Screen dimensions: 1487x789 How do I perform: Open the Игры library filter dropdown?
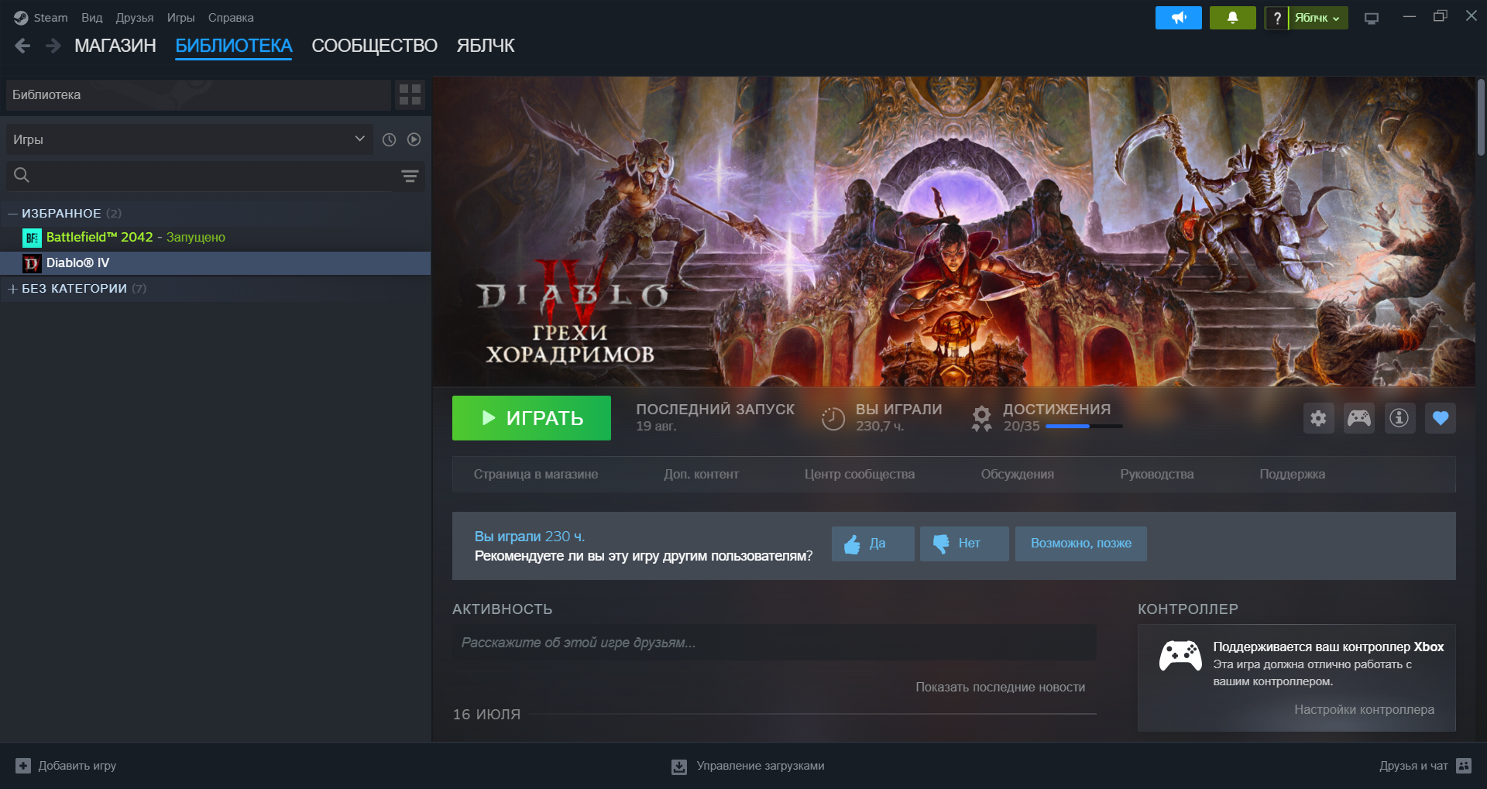pos(190,139)
